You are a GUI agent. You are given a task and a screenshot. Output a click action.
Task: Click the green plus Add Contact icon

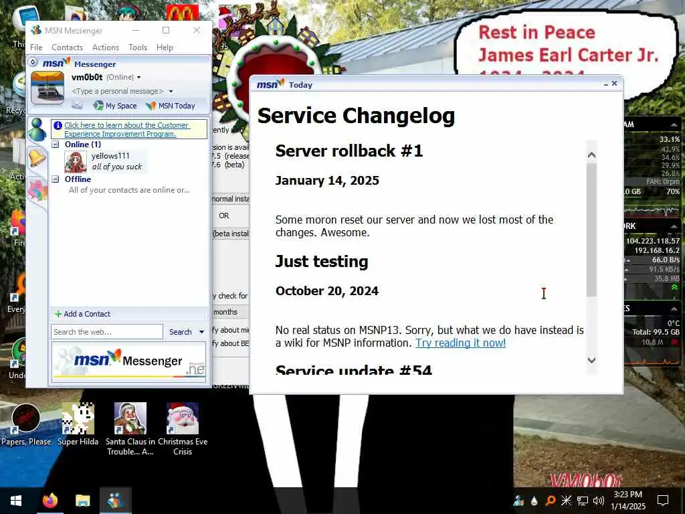(x=58, y=314)
